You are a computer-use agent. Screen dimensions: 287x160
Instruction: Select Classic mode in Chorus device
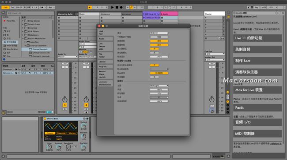[x=50, y=133]
